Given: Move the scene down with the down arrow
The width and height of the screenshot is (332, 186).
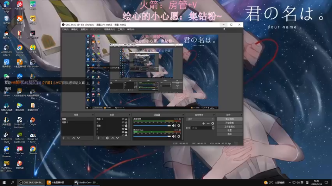Looking at the screenshot, I should click(78, 138).
